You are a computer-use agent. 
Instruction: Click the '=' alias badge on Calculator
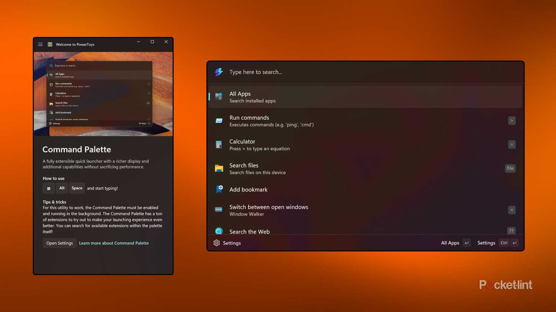point(512,145)
